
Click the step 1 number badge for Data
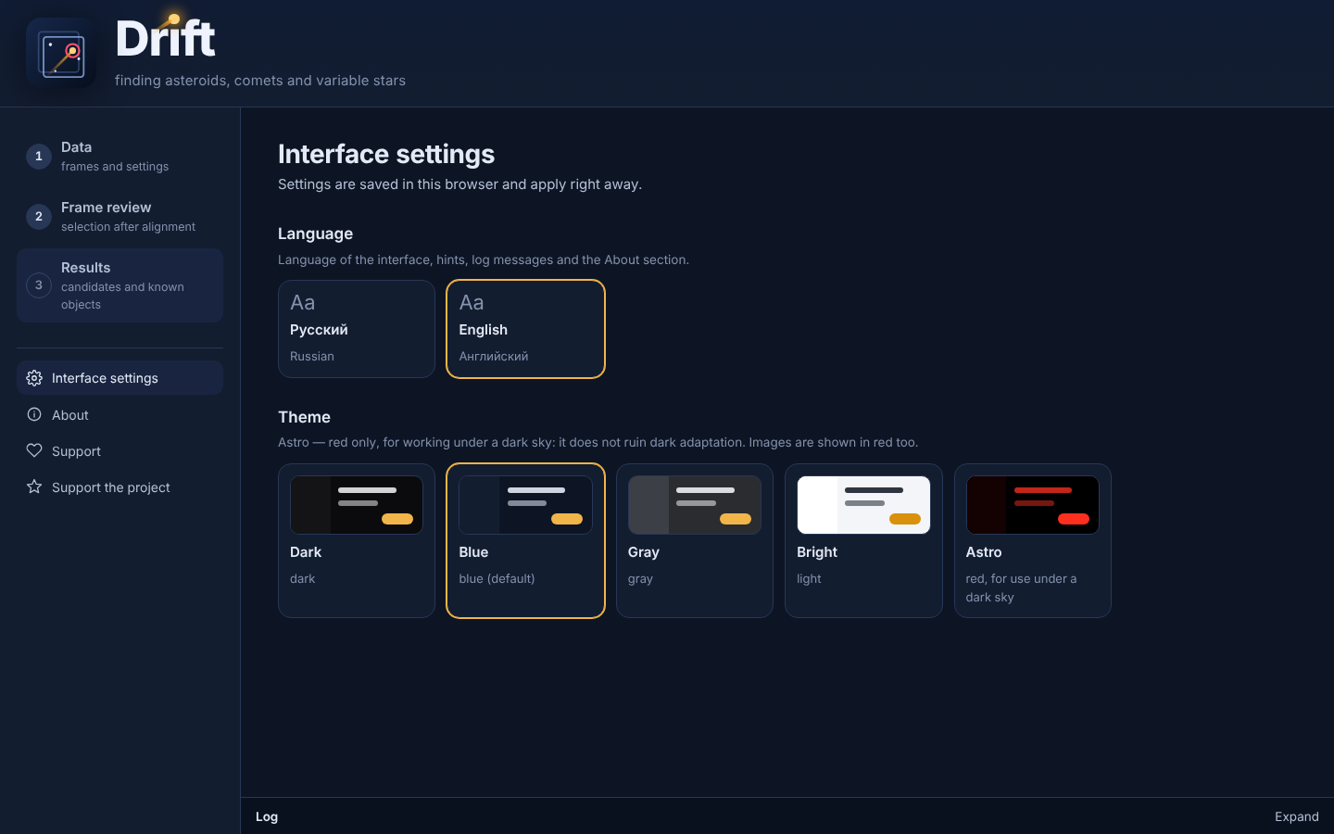pos(39,157)
